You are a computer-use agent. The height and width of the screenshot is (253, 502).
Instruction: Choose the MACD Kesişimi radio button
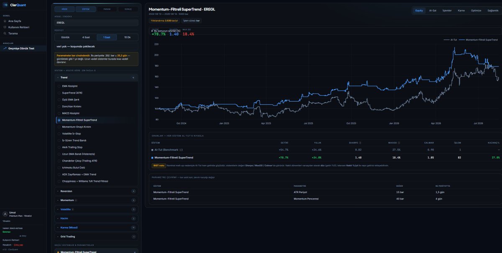click(x=59, y=113)
